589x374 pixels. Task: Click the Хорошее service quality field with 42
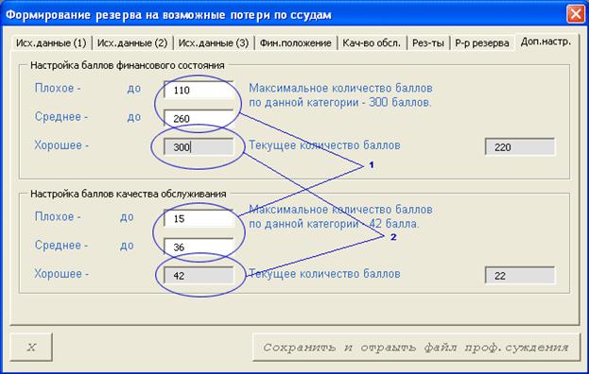(x=199, y=276)
